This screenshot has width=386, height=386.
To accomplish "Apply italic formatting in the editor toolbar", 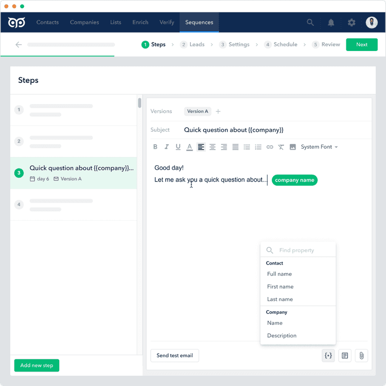I will point(167,147).
